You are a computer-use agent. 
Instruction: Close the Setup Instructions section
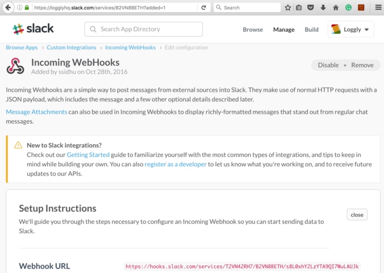tap(357, 214)
